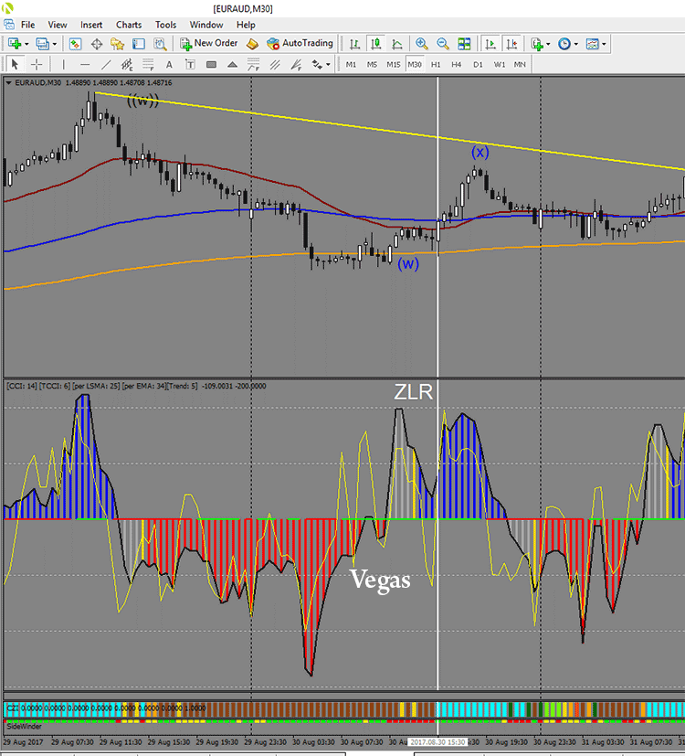
Task: Select the arrow Cursor tool
Action: click(15, 64)
